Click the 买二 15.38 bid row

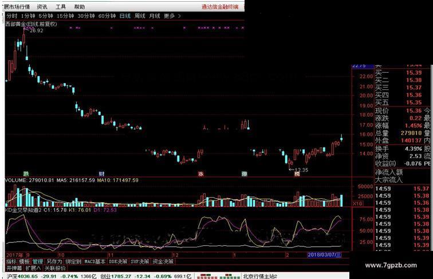(398, 80)
